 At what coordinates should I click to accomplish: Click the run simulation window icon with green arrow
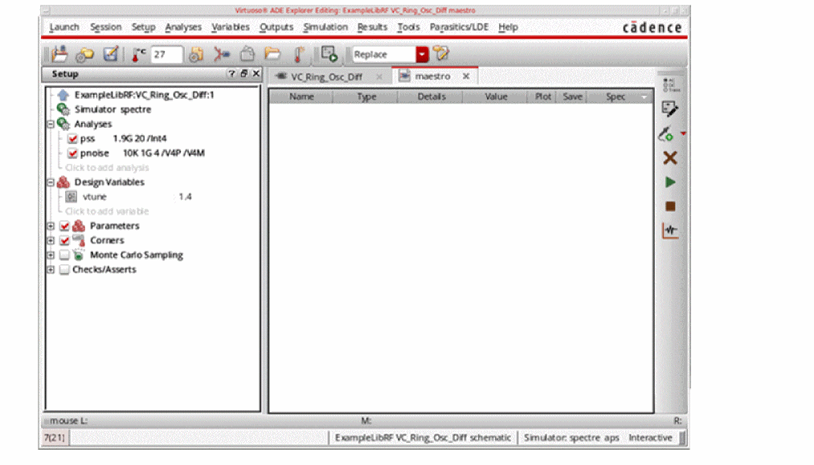[329, 54]
